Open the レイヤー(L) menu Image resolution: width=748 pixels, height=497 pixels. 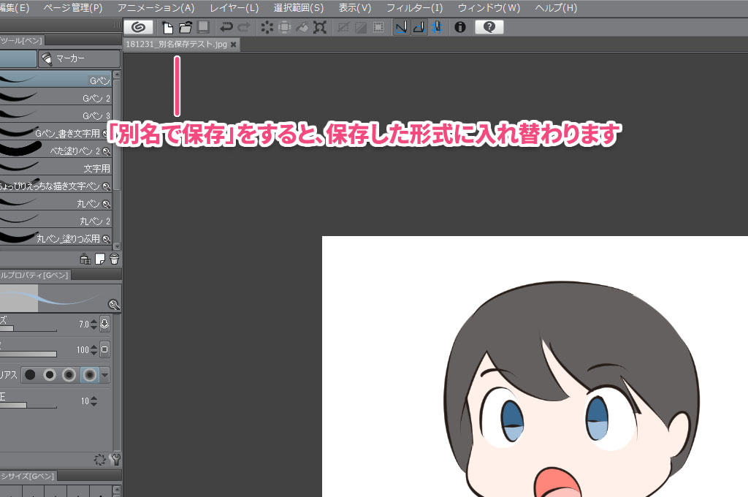tap(234, 8)
